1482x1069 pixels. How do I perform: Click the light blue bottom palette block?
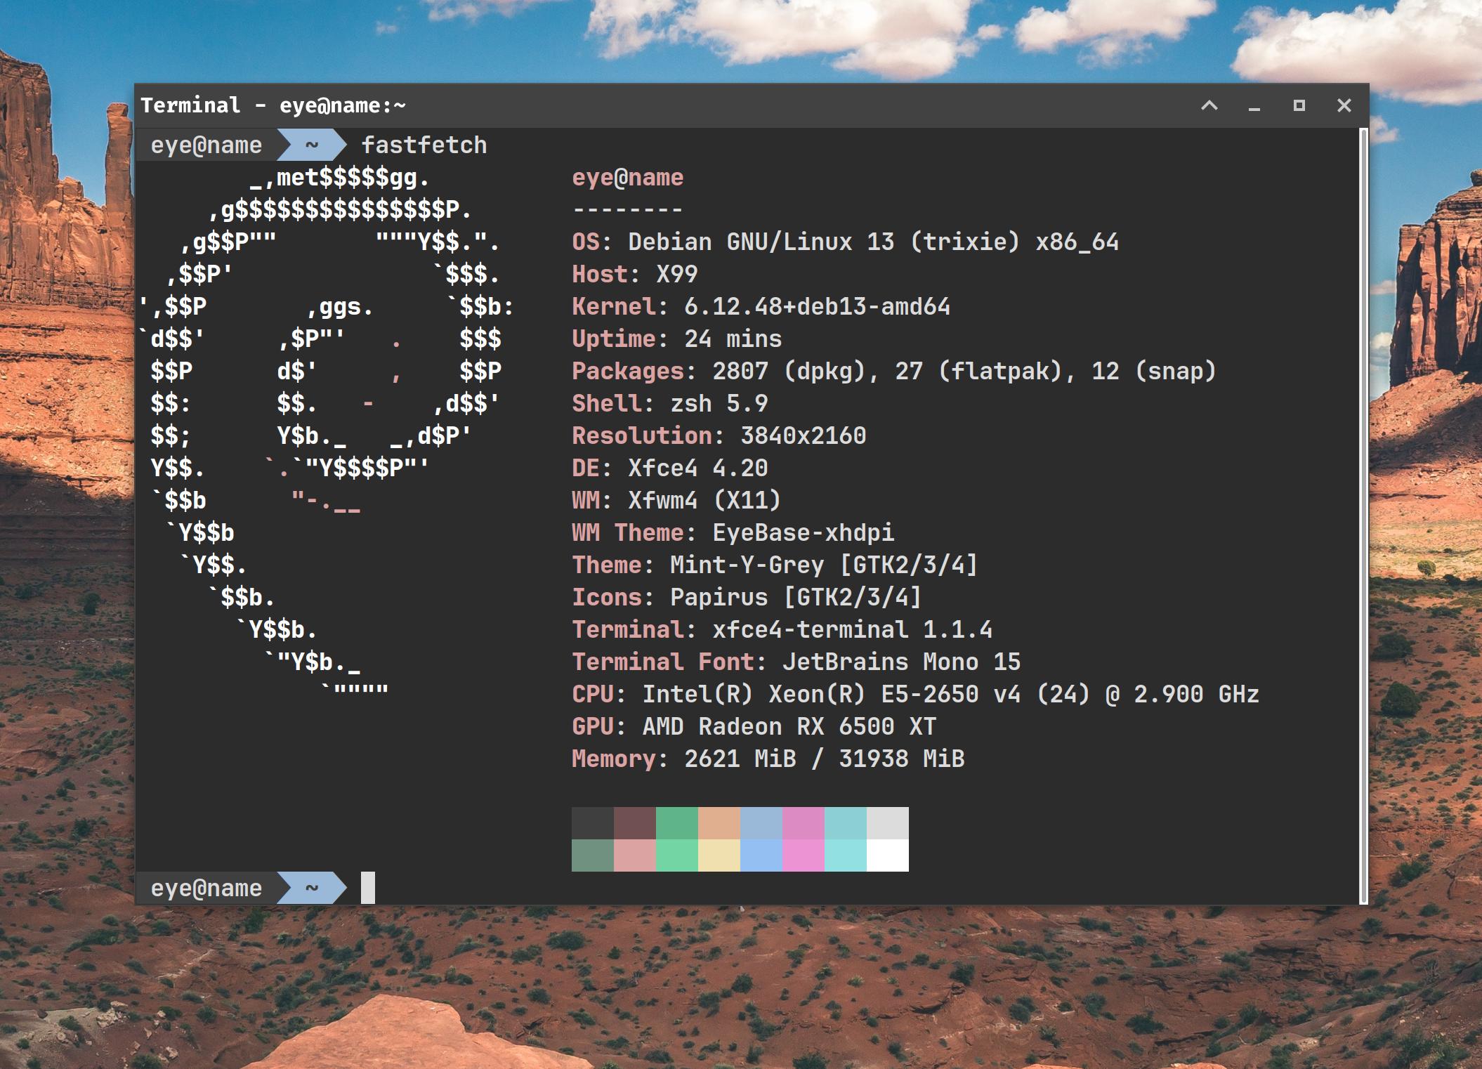click(x=761, y=855)
